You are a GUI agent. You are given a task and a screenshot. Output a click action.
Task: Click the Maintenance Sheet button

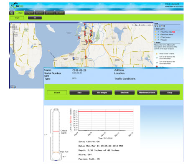pyautogui.click(x=147, y=93)
